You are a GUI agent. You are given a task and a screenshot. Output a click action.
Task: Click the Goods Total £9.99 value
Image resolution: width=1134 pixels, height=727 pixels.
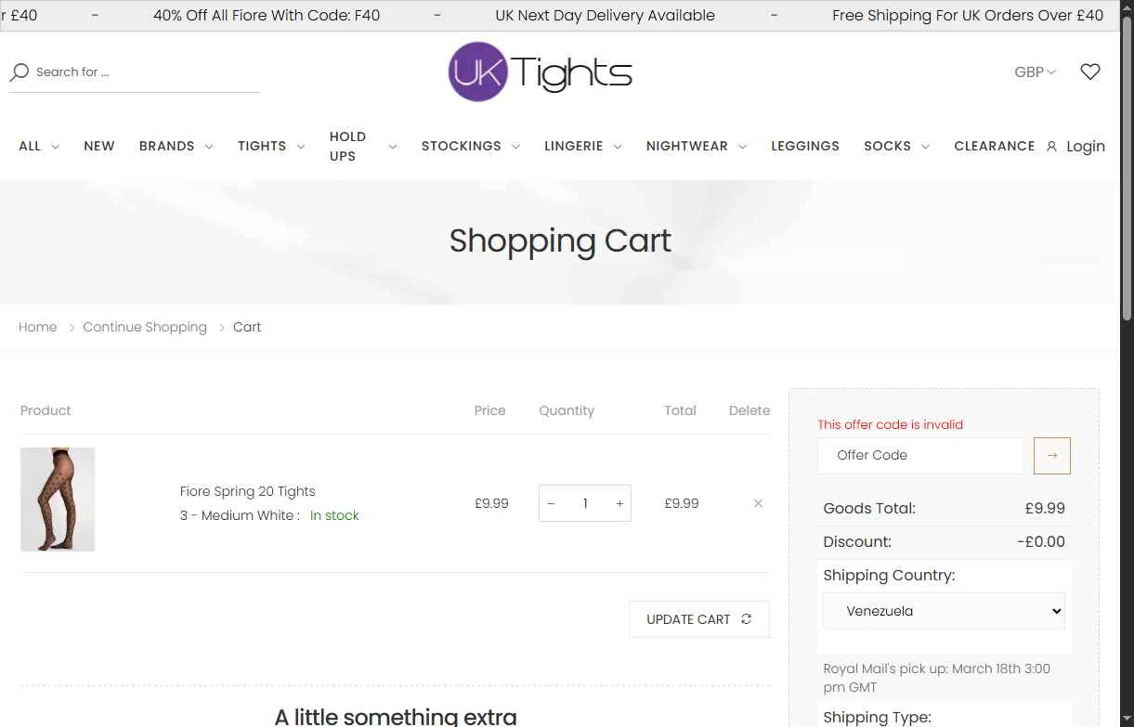pos(1045,508)
